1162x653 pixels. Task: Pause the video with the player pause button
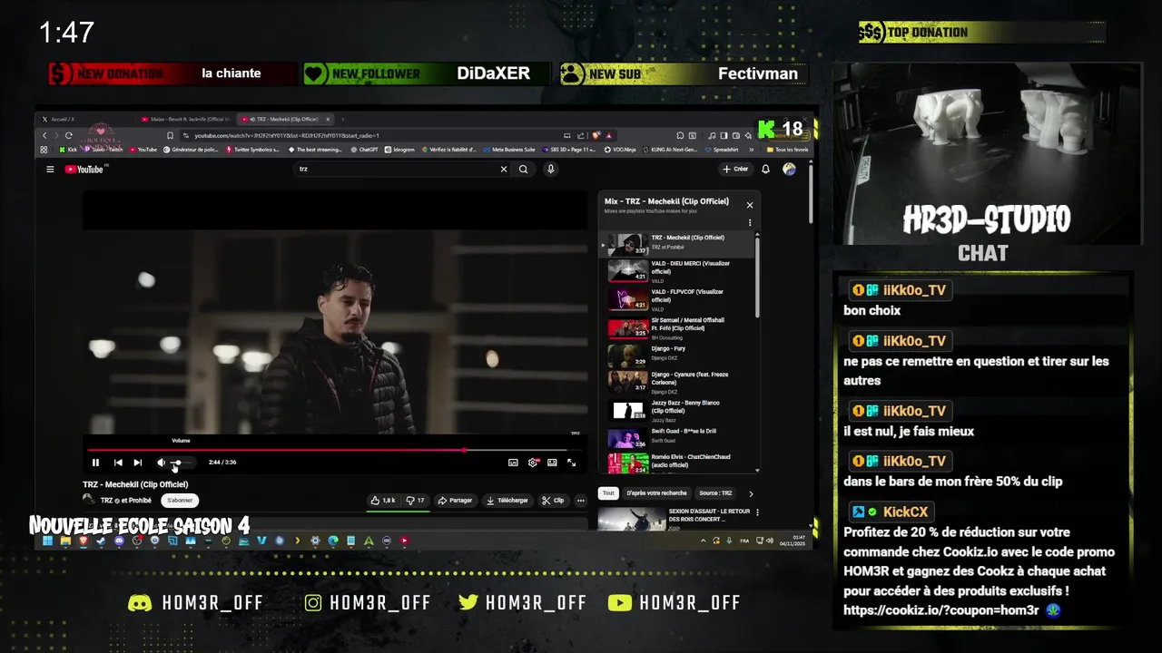click(x=95, y=463)
